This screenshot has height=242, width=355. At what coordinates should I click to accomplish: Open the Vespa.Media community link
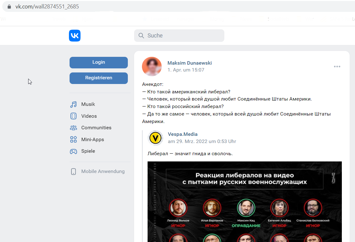pos(182,134)
